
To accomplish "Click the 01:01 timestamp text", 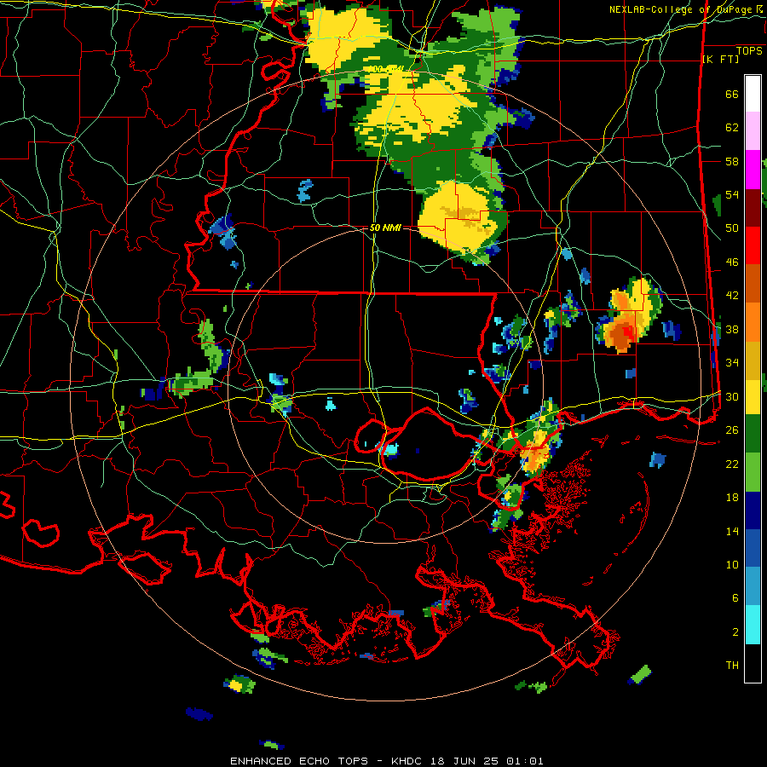I will [524, 761].
